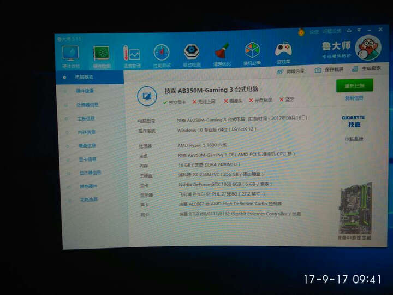The image size is (393, 295).
Task: Open 问题反馈 link in title bar
Action: (332, 31)
